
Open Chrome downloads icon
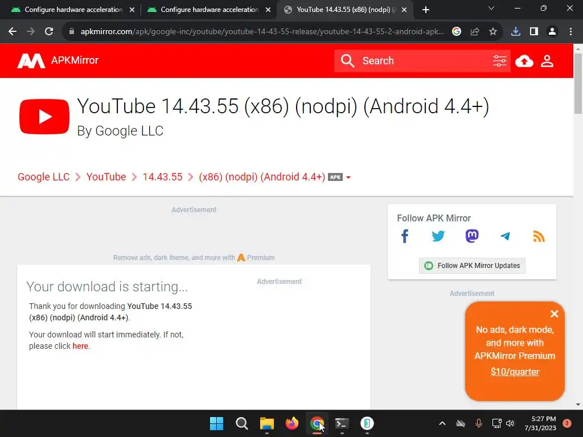515,32
